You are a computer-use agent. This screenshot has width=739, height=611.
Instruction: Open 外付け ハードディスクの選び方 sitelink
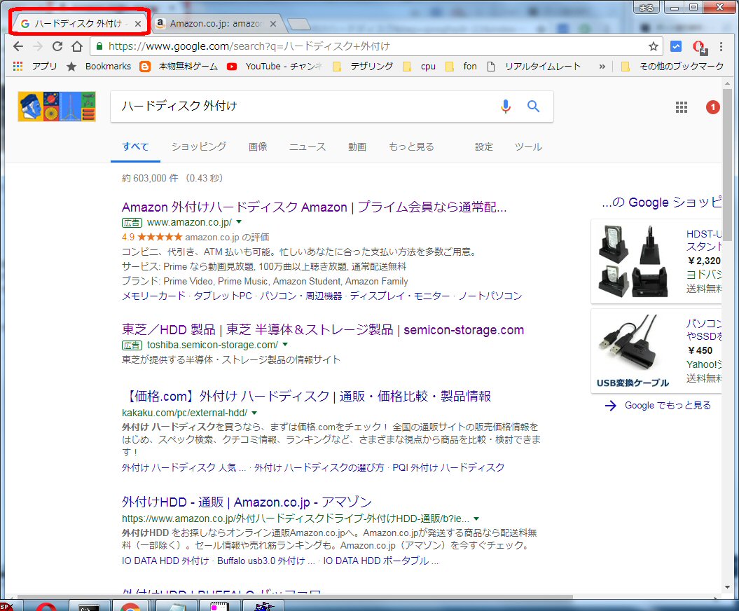(319, 467)
